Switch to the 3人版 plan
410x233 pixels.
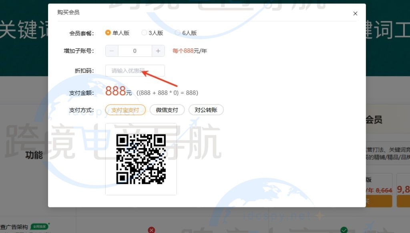[x=144, y=32]
